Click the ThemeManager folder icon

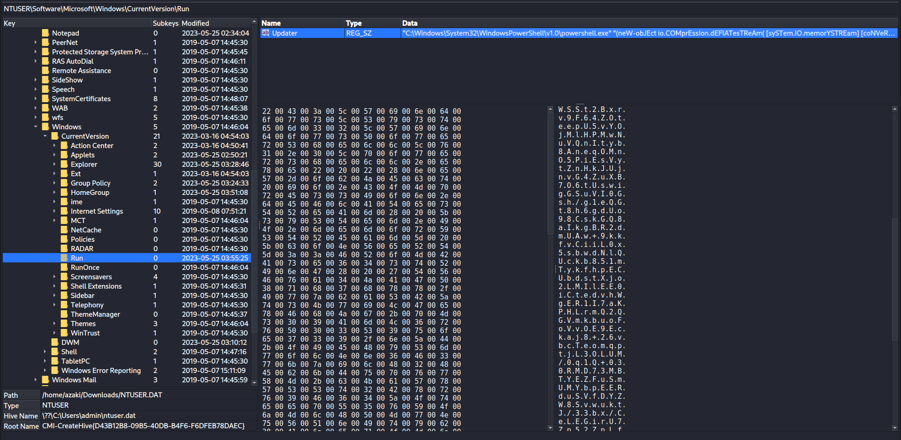tap(64, 314)
